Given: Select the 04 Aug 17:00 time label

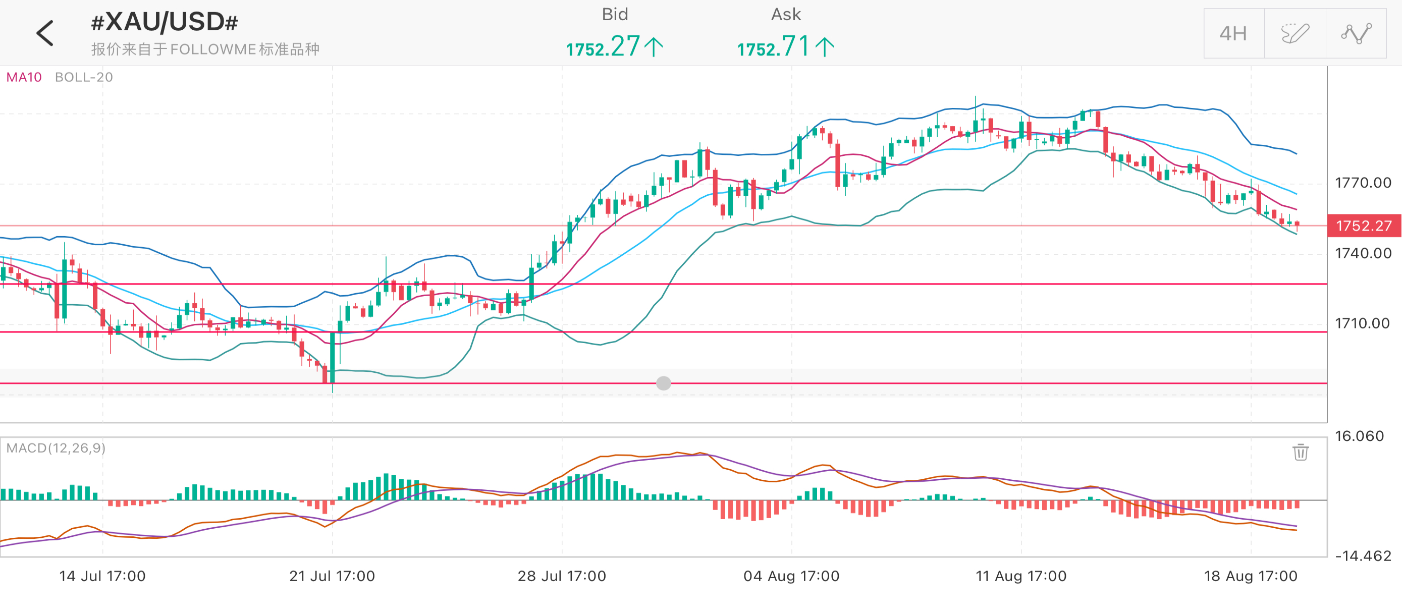Looking at the screenshot, I should click(x=791, y=576).
